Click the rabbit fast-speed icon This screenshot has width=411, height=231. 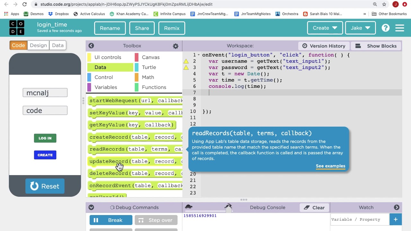[x=228, y=207]
